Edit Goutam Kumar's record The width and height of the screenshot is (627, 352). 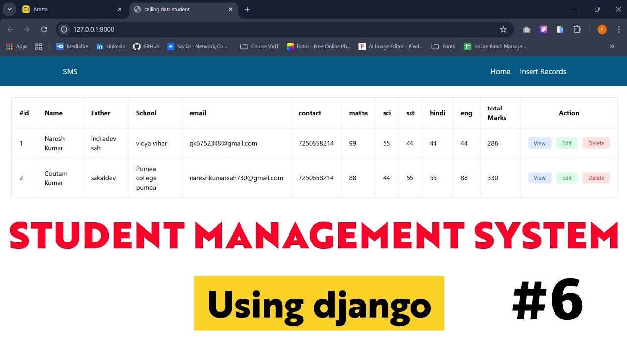point(567,178)
